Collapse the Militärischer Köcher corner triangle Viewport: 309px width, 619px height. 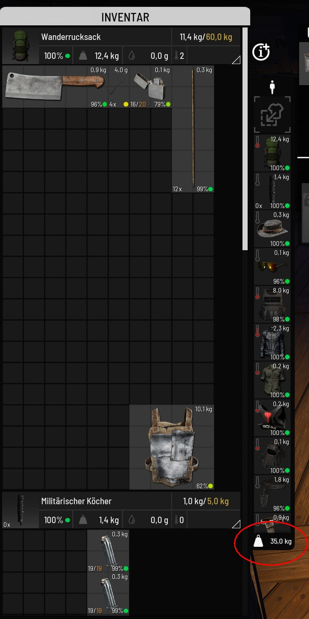pos(236,524)
